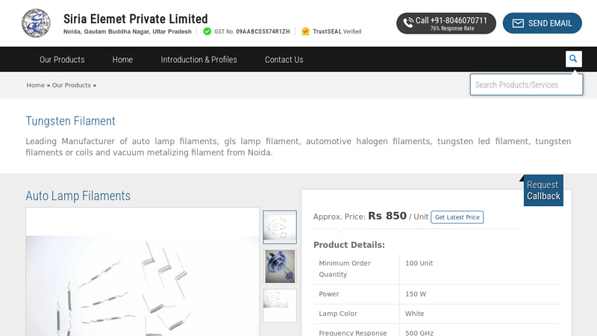Image resolution: width=597 pixels, height=336 pixels.
Task: Select the halogen bulb thumbnail
Action: (280, 267)
